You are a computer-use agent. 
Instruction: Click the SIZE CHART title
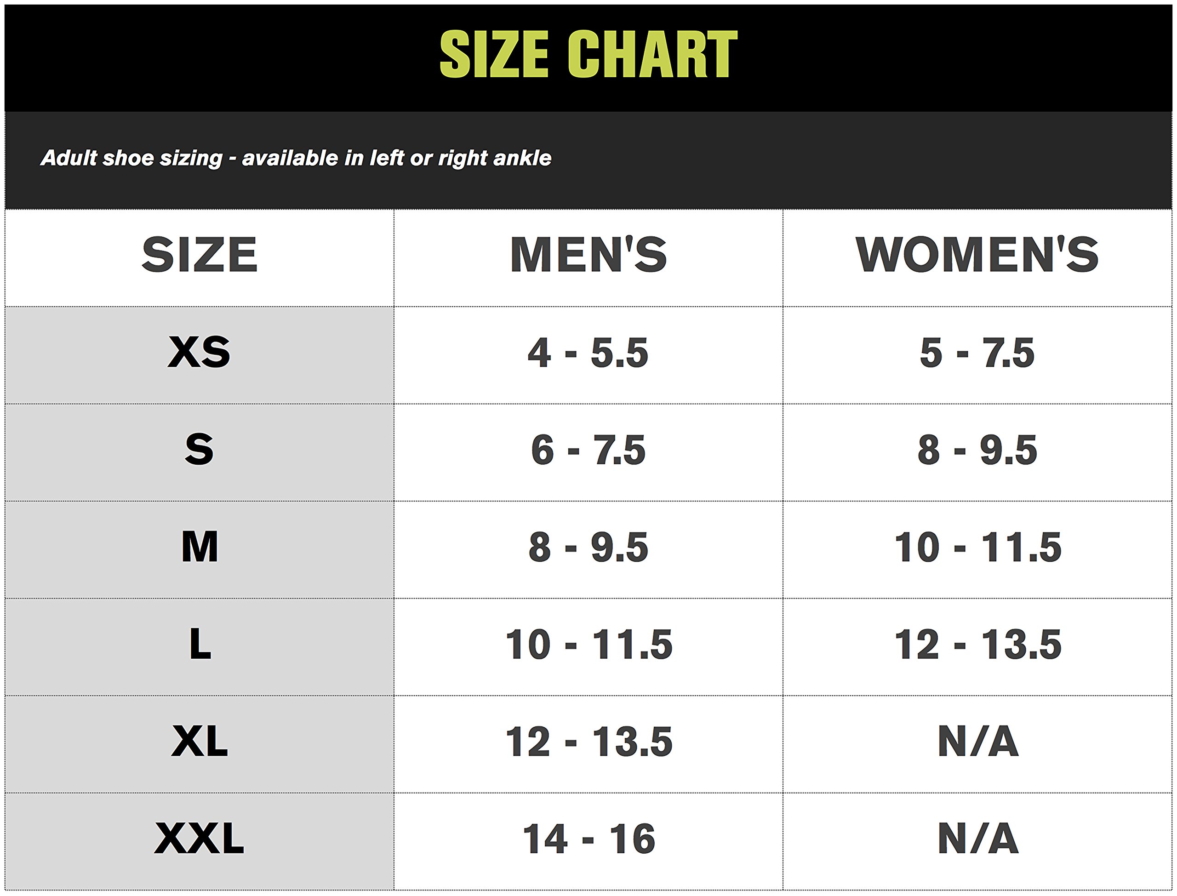coord(588,54)
